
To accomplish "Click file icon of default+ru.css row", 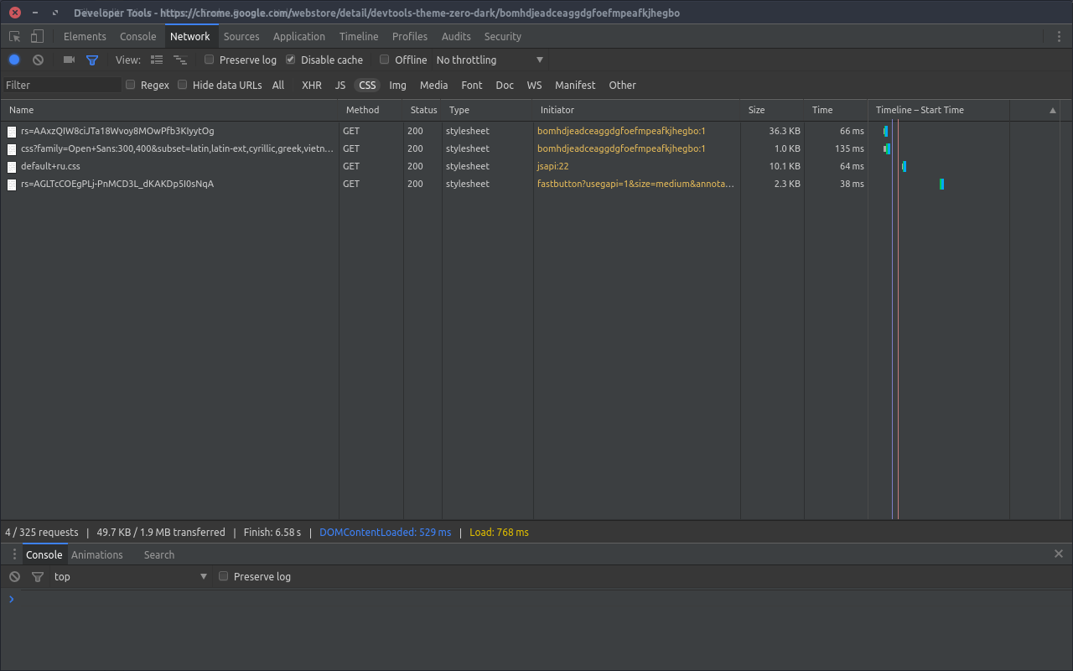I will [x=12, y=166].
